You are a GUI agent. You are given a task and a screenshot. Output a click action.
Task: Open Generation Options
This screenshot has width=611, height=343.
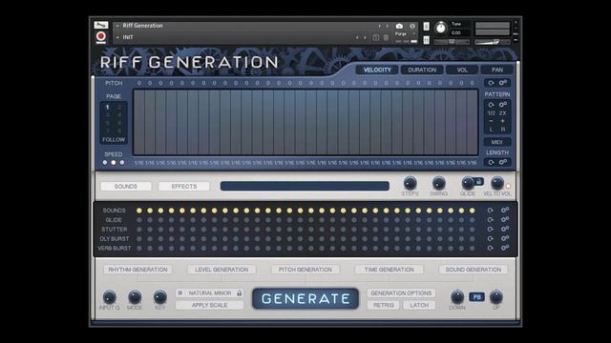point(401,293)
